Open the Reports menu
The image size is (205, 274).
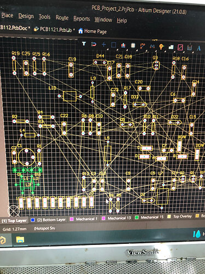point(82,19)
